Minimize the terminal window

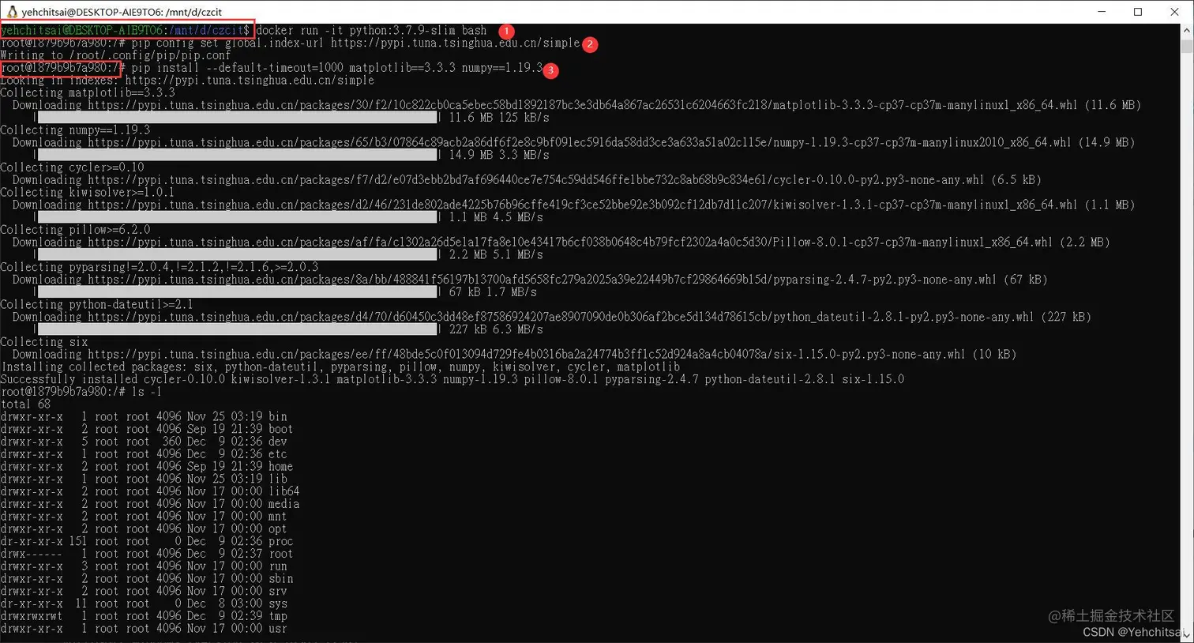[x=1102, y=12]
